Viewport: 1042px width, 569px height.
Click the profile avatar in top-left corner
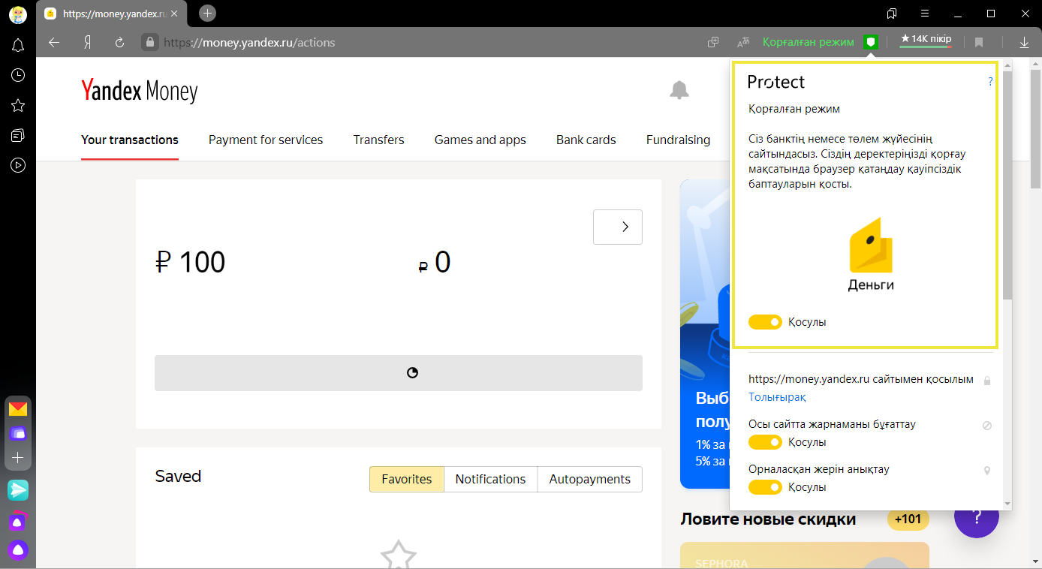[18, 14]
